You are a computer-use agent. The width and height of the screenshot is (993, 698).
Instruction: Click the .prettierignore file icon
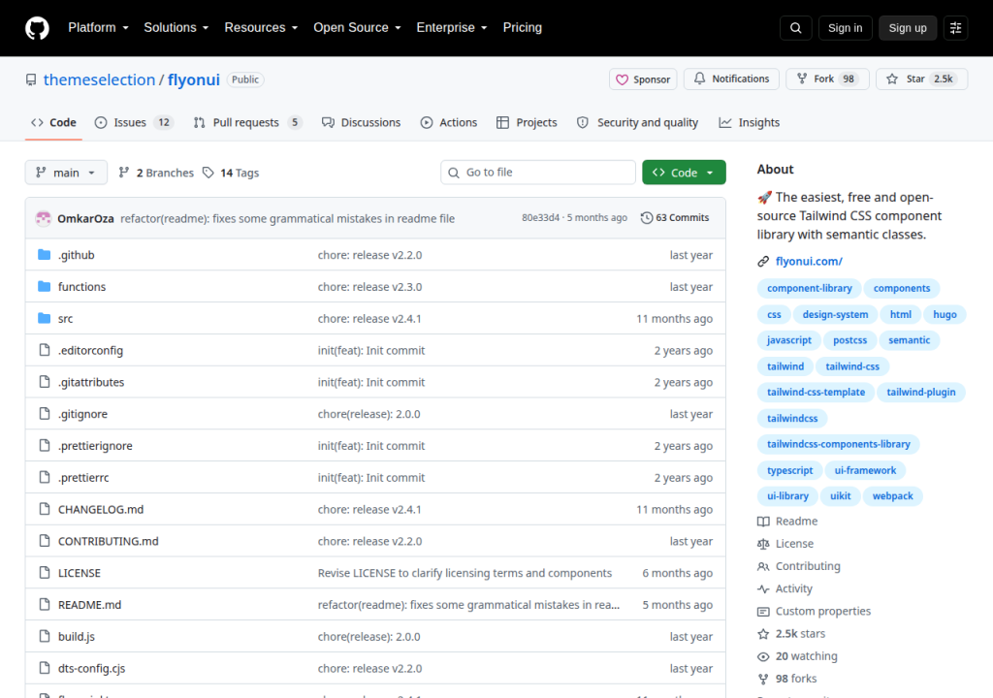click(x=45, y=445)
